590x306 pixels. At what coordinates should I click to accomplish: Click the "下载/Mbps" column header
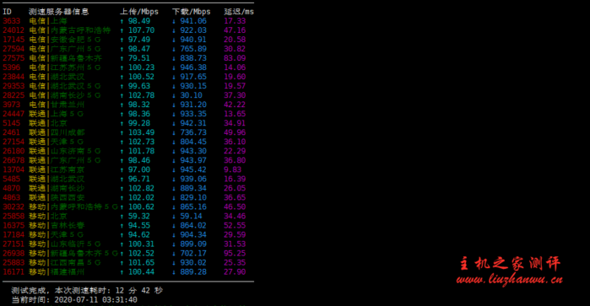(191, 12)
